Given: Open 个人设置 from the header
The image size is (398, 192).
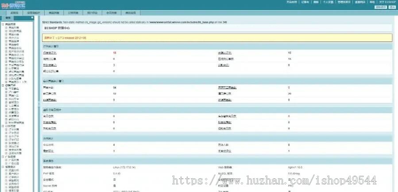Looking at the screenshot, I should (x=328, y=2).
